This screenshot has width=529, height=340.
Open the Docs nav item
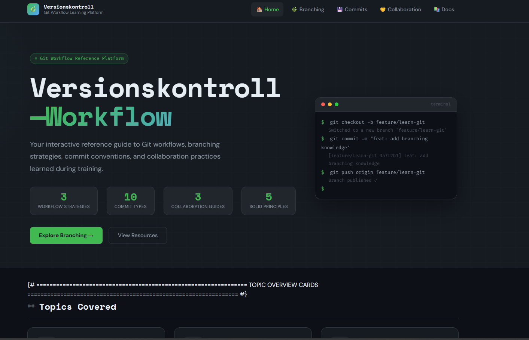(444, 9)
